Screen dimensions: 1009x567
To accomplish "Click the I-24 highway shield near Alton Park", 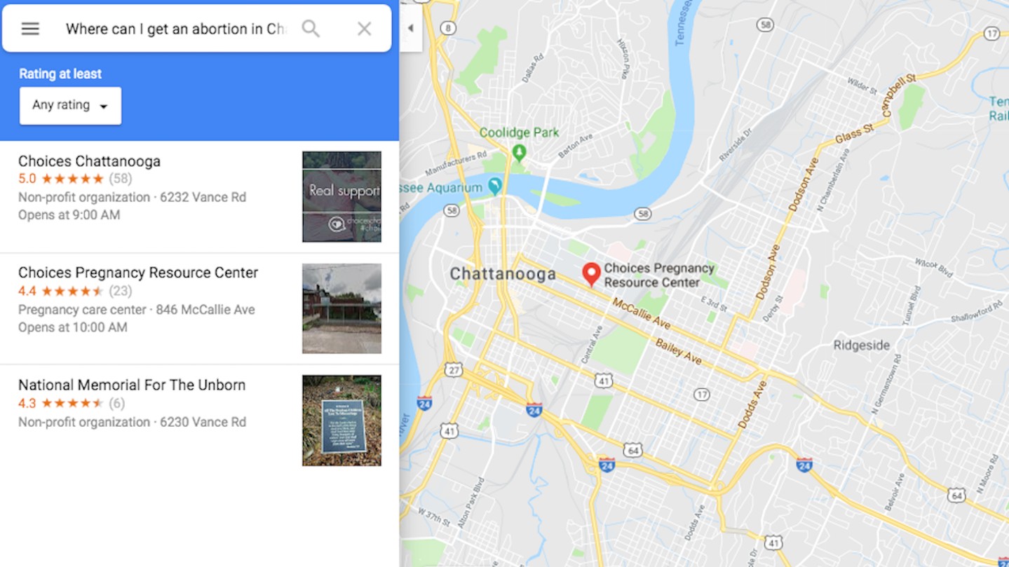I will click(534, 409).
